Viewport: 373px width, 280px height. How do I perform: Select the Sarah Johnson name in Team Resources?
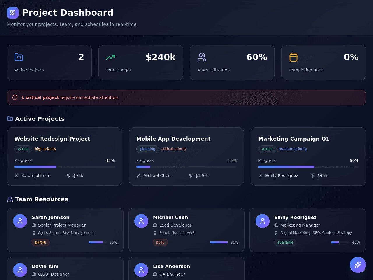click(x=51, y=217)
